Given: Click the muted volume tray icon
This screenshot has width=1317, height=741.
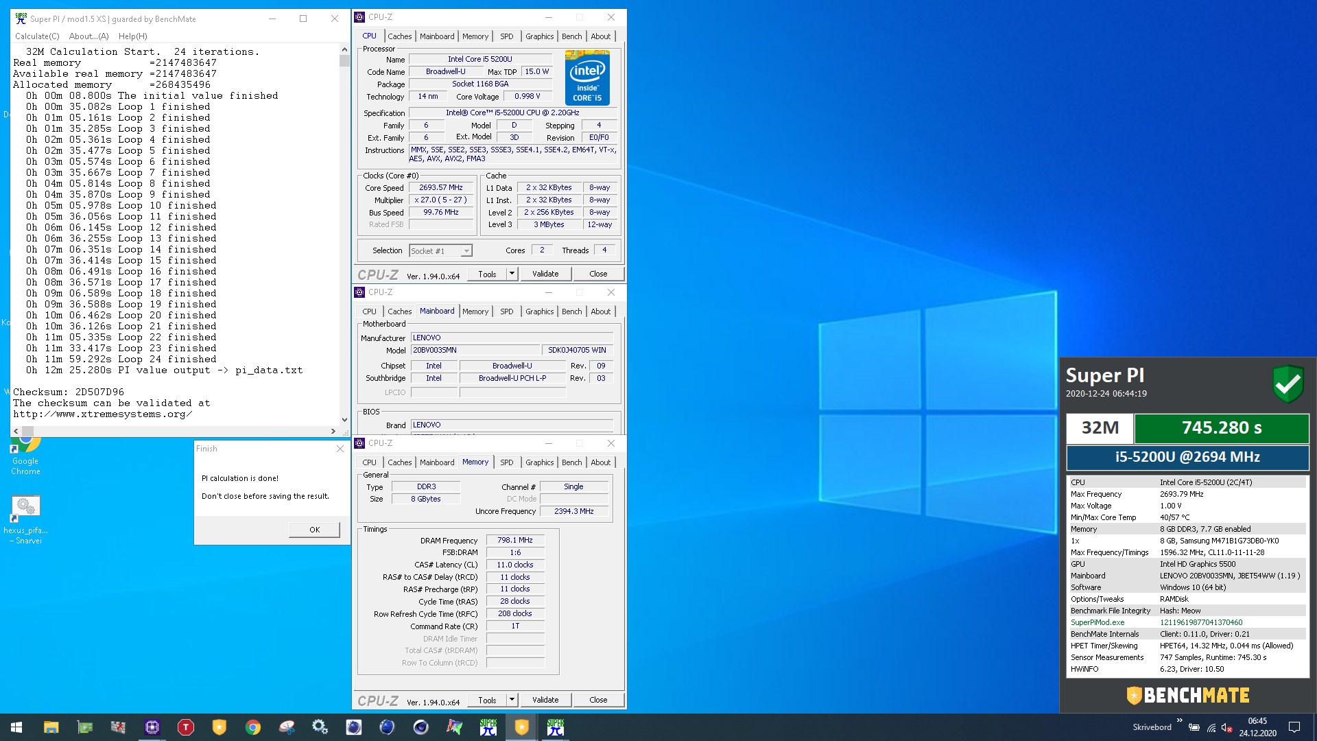Looking at the screenshot, I should [x=1227, y=727].
